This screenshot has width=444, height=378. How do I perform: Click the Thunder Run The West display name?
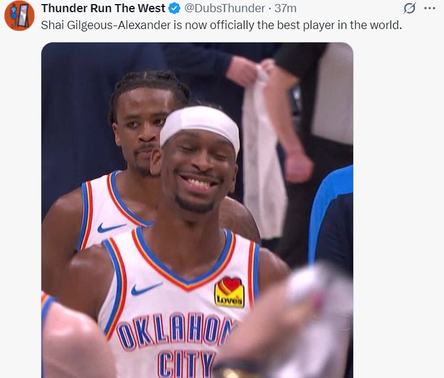[x=103, y=8]
